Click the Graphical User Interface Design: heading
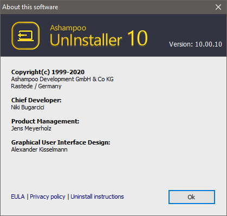The width and height of the screenshot is (227, 216). [61, 142]
